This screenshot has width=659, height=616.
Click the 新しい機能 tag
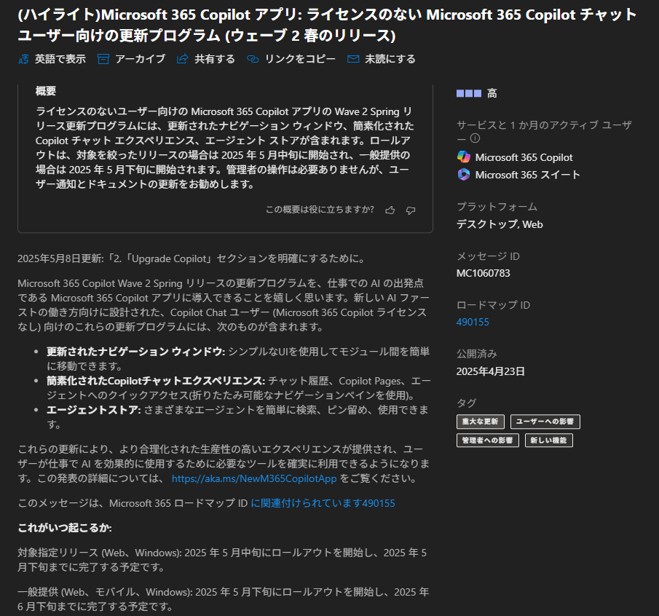pos(549,441)
